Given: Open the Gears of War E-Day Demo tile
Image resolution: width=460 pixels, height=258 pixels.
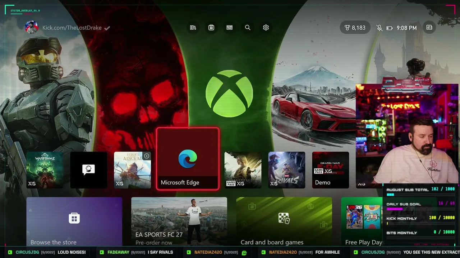Looking at the screenshot, I should coord(331,170).
